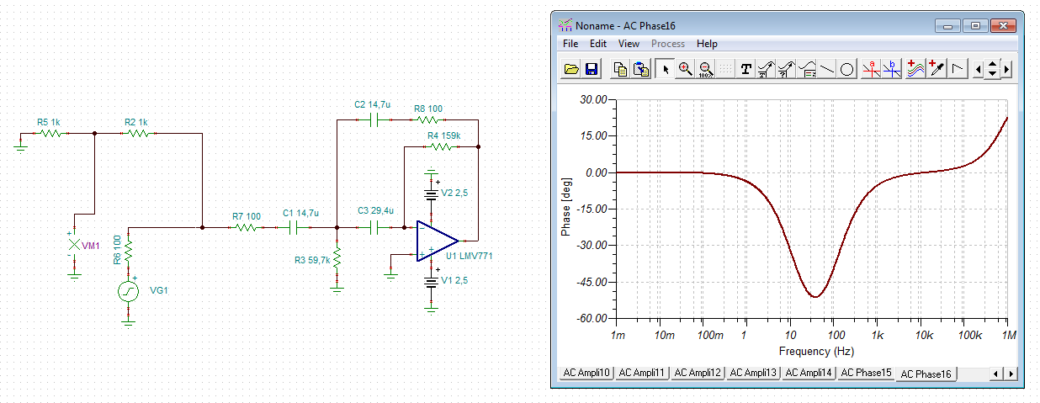This screenshot has height=403, width=1040.
Task: Save the diagram with floppy disk icon
Action: point(591,69)
